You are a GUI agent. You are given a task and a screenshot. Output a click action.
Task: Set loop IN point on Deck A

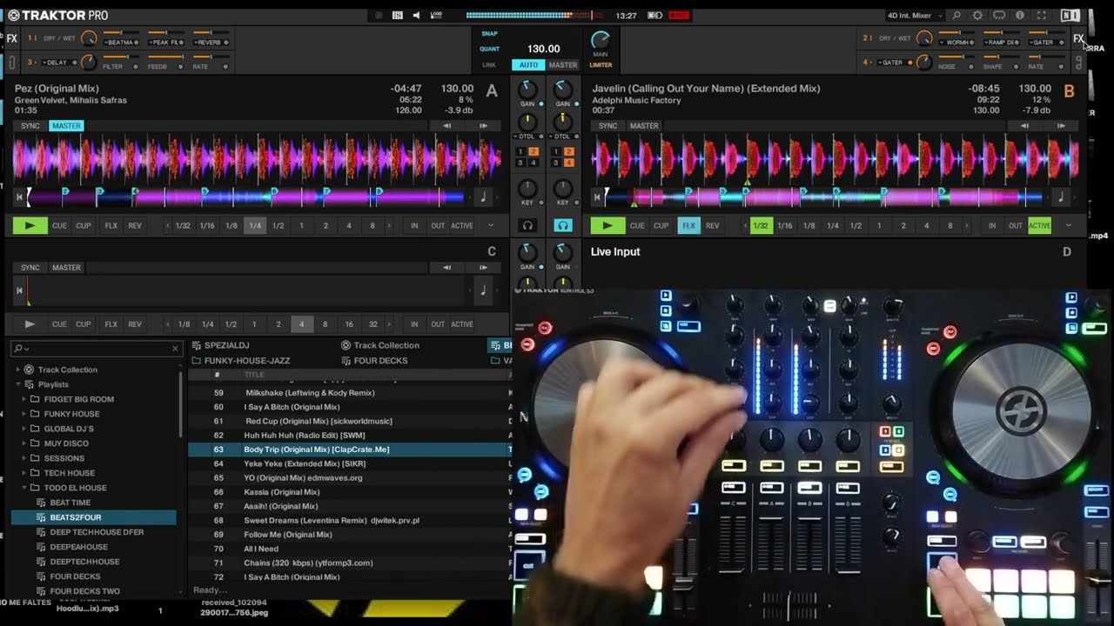[x=414, y=225]
